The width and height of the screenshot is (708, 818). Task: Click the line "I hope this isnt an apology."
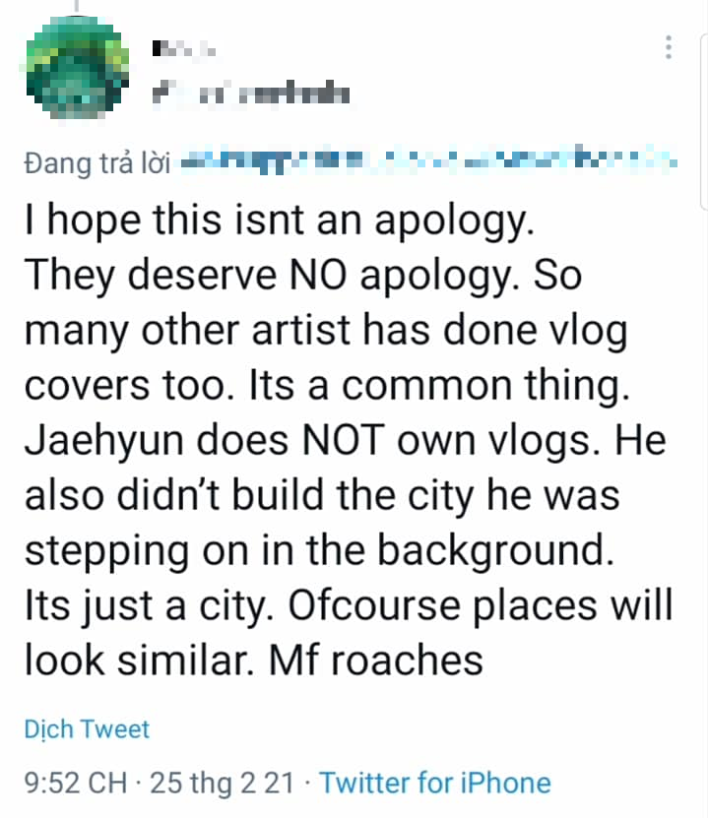coord(279,221)
